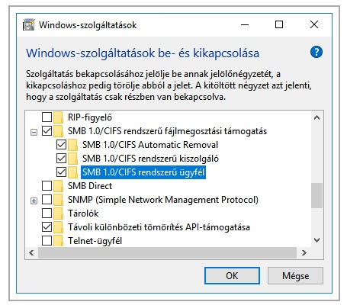Expand the SNMP tree node

[34, 201]
